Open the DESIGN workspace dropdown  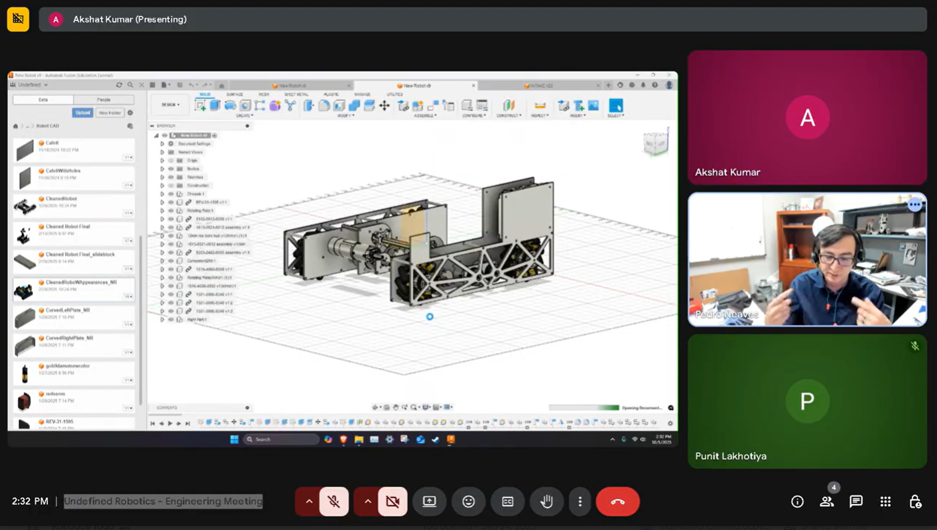pos(170,105)
